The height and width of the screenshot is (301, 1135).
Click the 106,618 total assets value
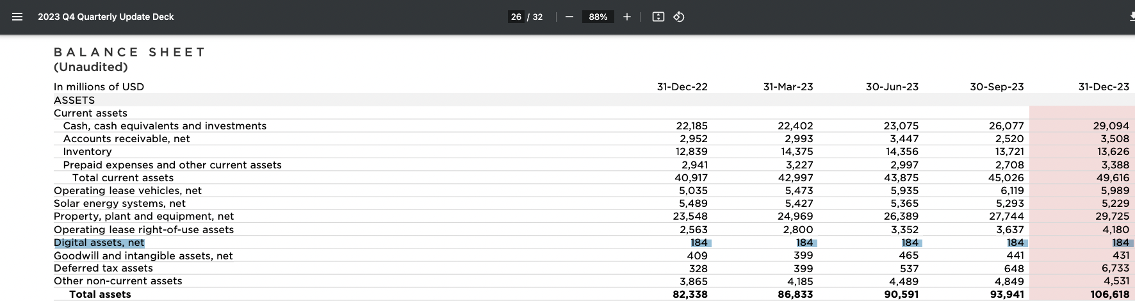[x=1109, y=295]
